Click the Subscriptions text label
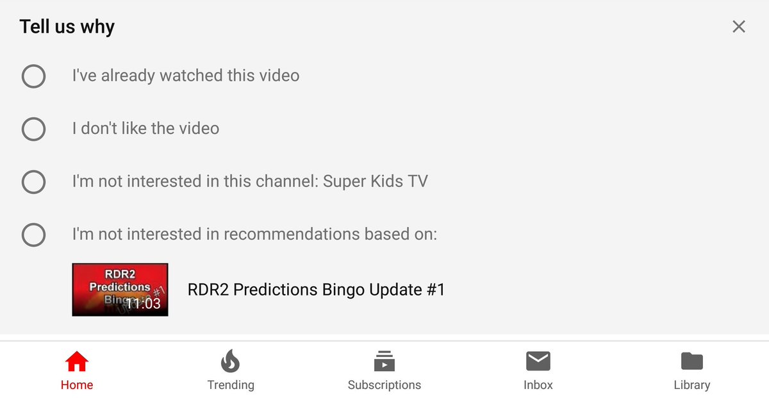 pos(384,385)
